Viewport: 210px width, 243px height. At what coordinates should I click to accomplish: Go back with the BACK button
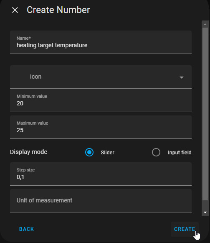tap(26, 229)
